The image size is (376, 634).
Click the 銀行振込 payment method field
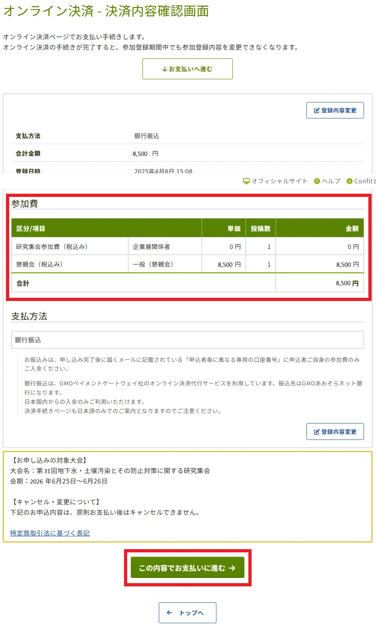187,340
